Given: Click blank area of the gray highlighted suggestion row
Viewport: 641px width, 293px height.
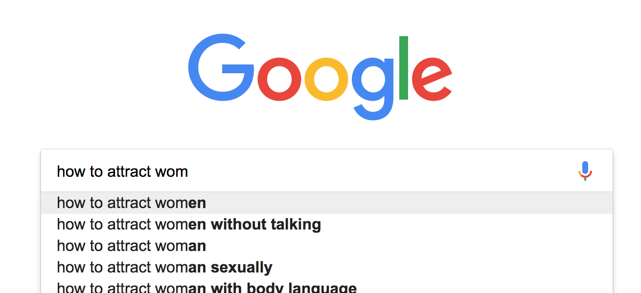Looking at the screenshot, I should 391,203.
